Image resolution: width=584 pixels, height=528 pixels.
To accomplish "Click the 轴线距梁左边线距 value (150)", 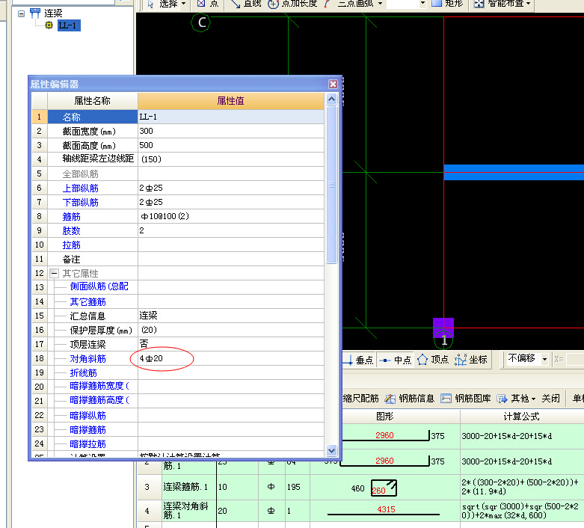I will (x=151, y=159).
